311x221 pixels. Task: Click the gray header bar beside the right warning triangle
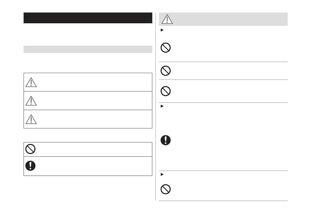230,19
